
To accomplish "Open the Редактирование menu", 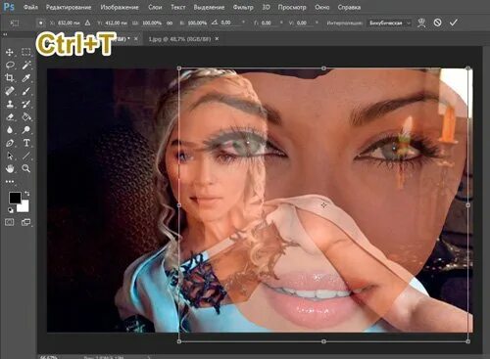I will [x=69, y=7].
